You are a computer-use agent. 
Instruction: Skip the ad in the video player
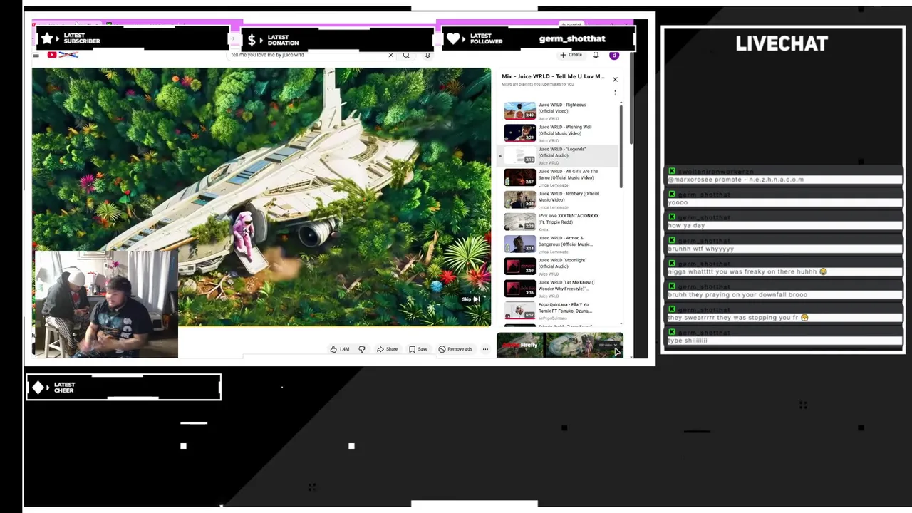point(471,299)
